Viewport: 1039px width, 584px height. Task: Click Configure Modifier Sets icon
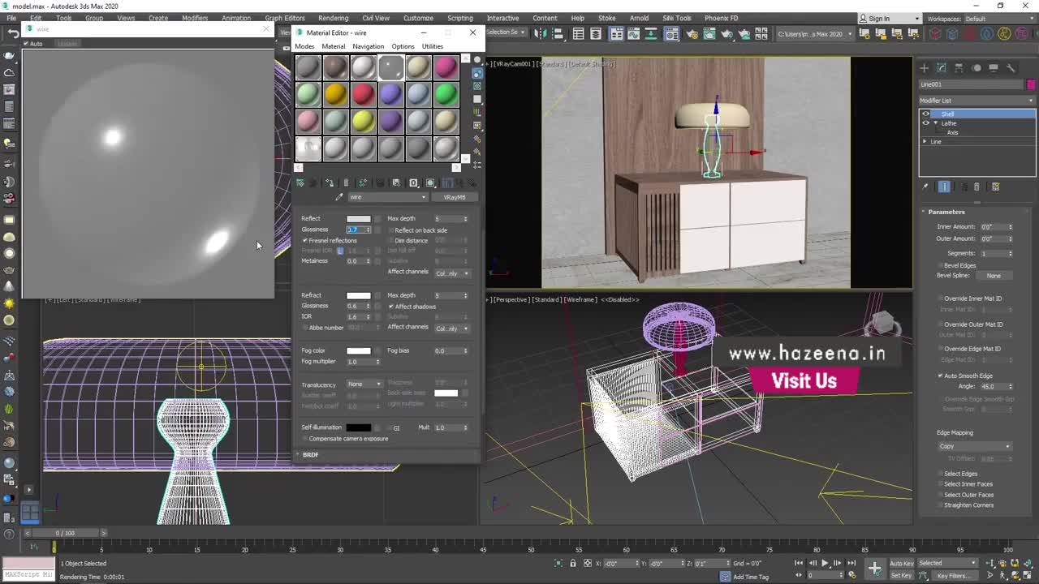pos(995,187)
